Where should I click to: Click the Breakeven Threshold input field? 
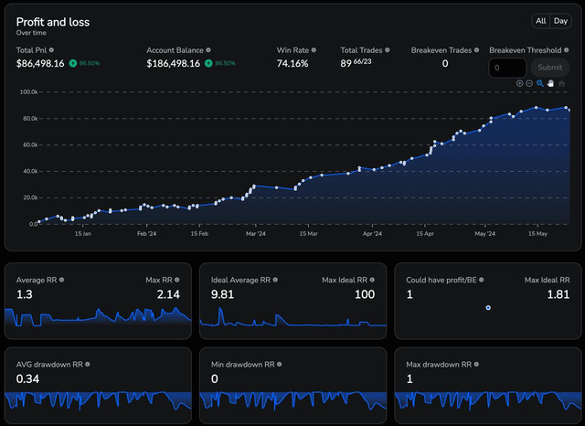click(x=507, y=68)
